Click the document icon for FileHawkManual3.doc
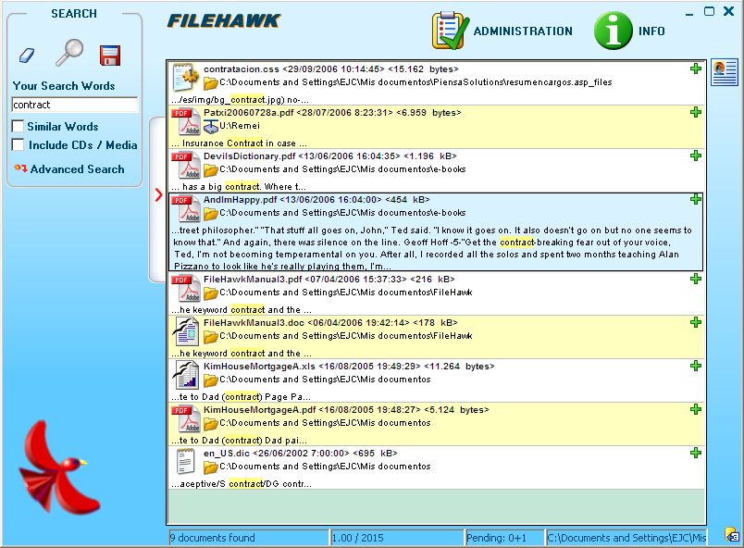 tap(185, 331)
